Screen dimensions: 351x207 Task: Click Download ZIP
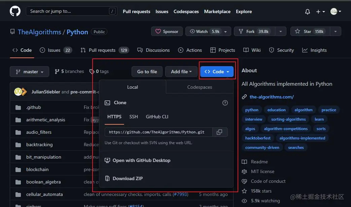click(x=124, y=178)
